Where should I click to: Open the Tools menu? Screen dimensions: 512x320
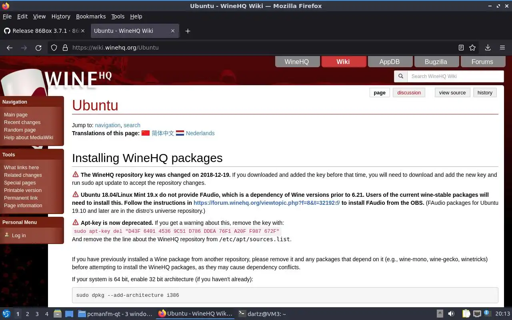pos(118,16)
